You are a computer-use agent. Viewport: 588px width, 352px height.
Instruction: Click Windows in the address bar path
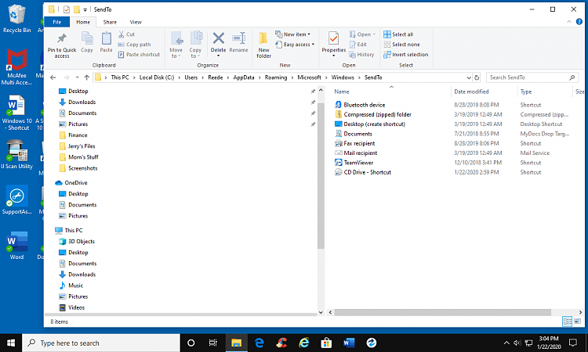click(342, 77)
